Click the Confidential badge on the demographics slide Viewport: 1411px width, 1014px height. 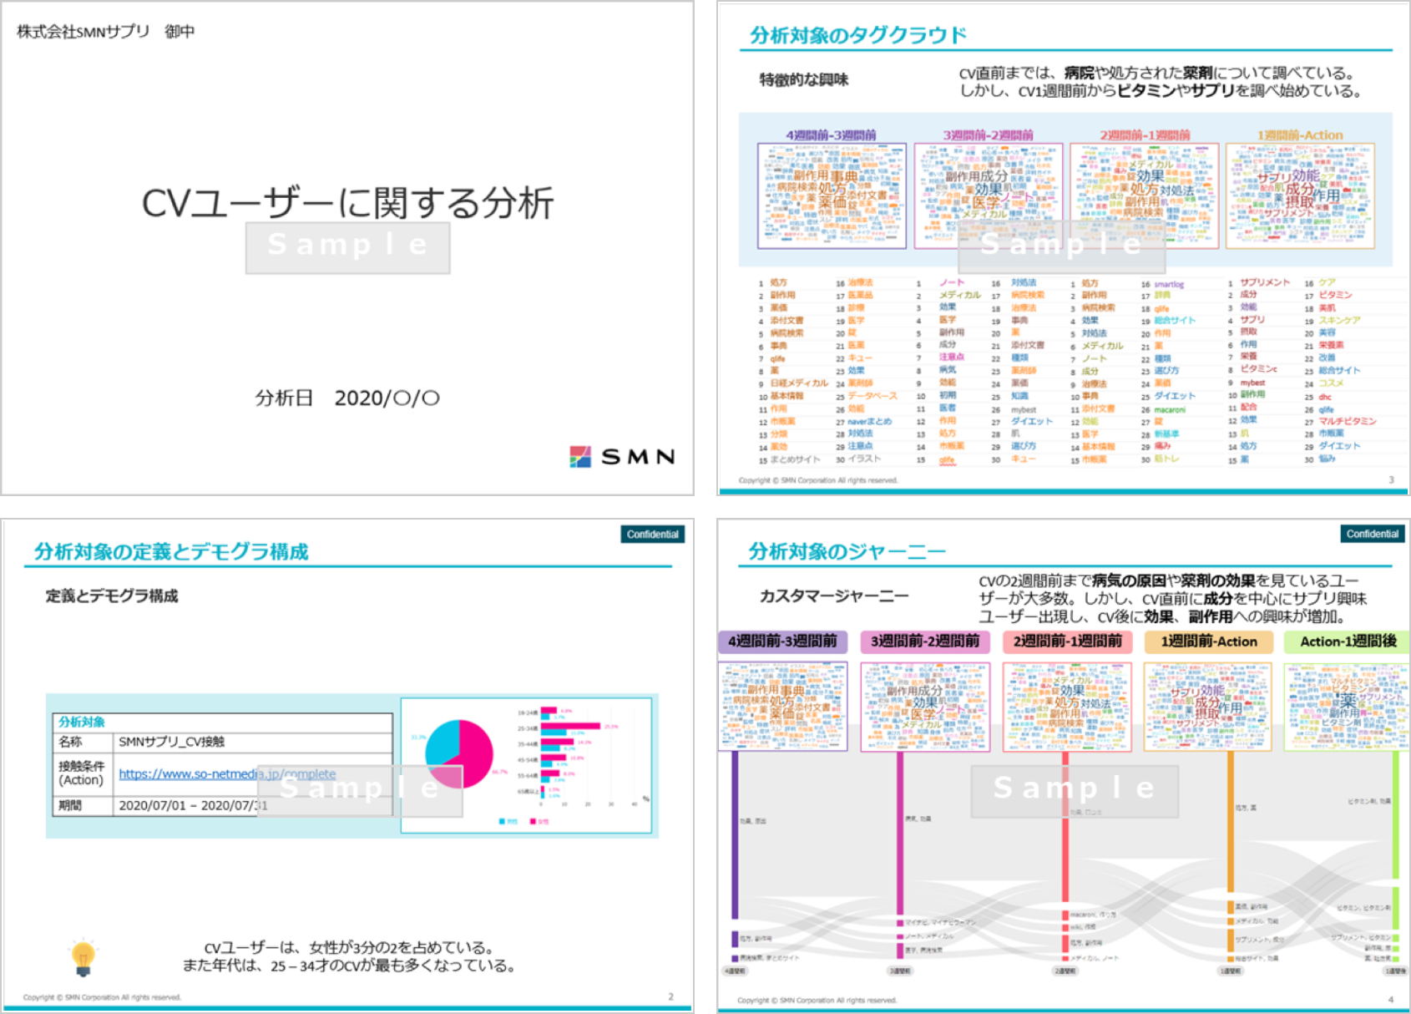pos(652,535)
